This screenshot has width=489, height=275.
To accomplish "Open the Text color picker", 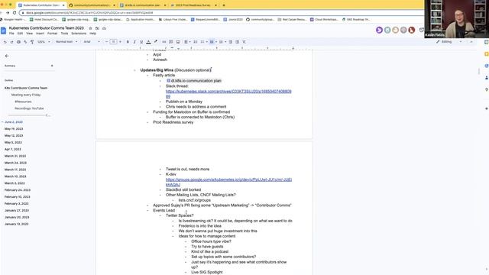I will [x=148, y=42].
